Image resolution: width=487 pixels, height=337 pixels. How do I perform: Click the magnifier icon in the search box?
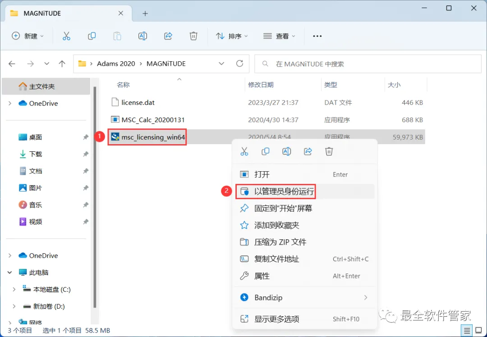coord(265,64)
